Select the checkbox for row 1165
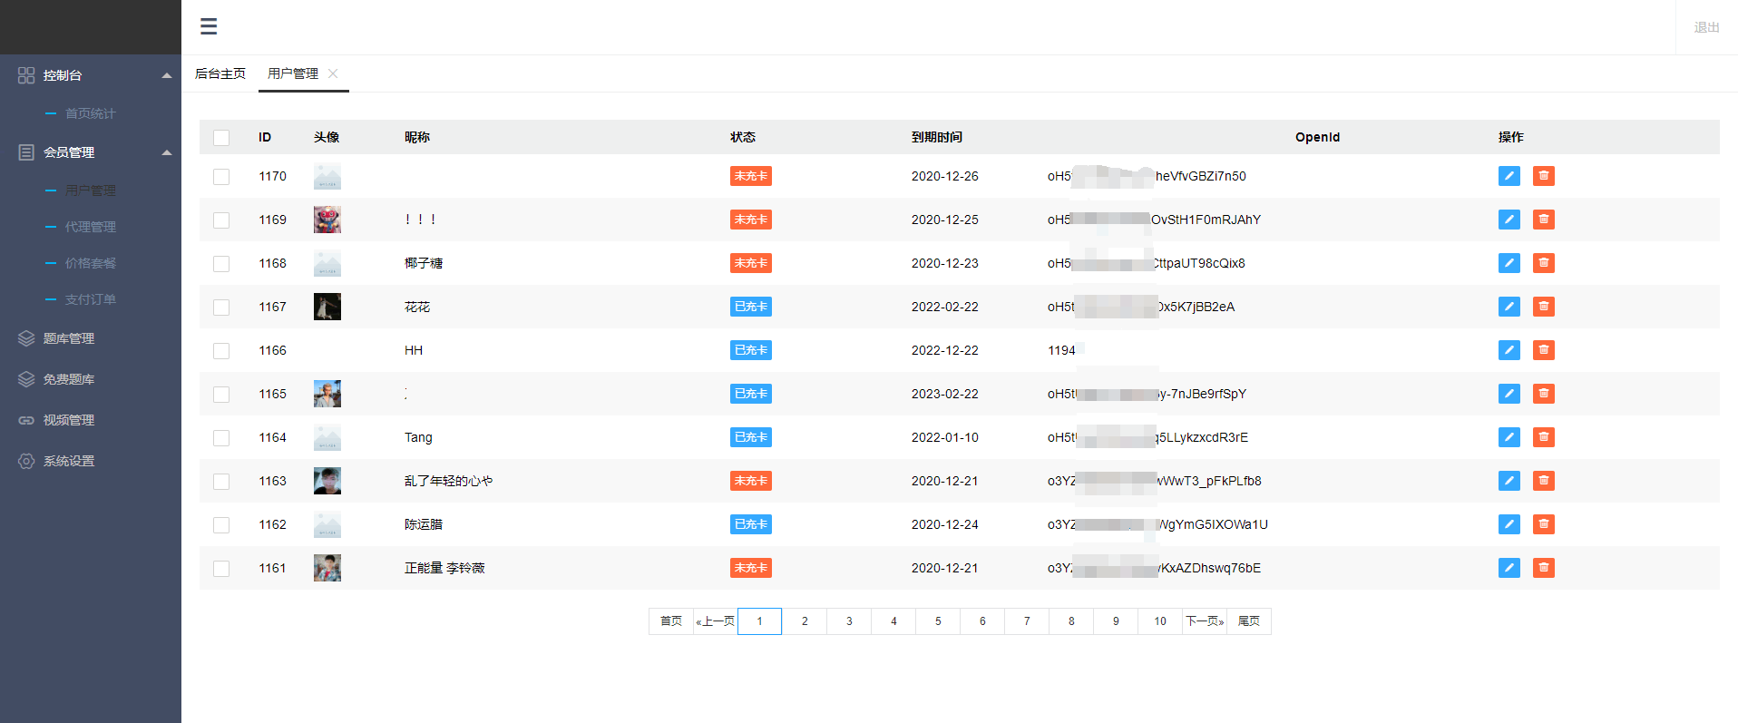The width and height of the screenshot is (1738, 723). (x=221, y=395)
